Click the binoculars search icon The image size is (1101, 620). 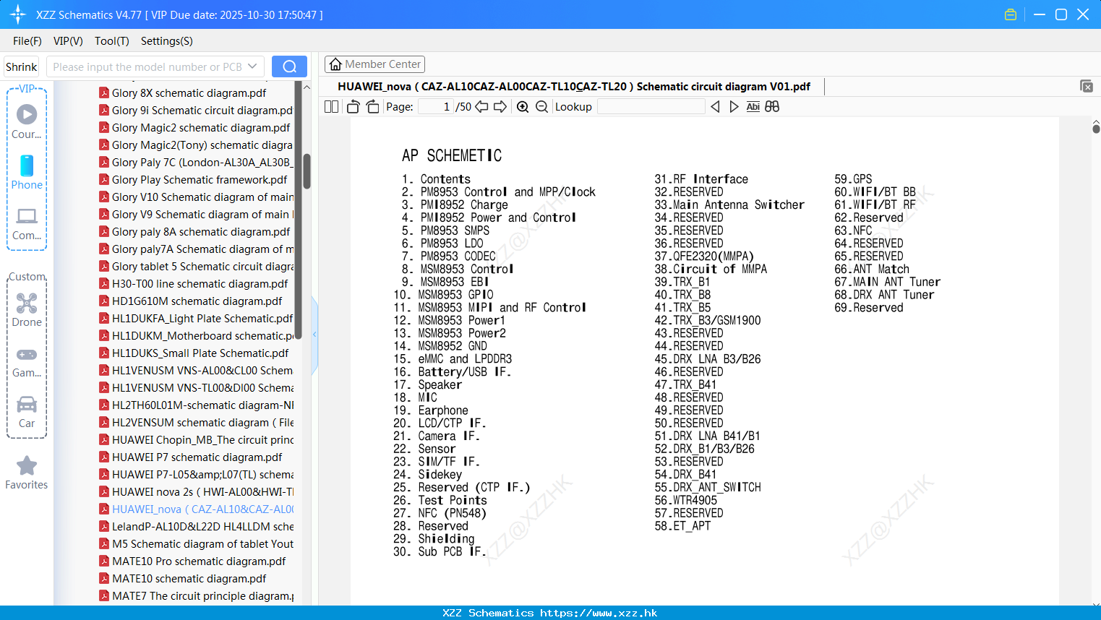point(772,107)
